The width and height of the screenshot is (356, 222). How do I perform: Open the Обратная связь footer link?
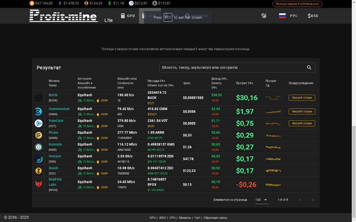click(215, 218)
